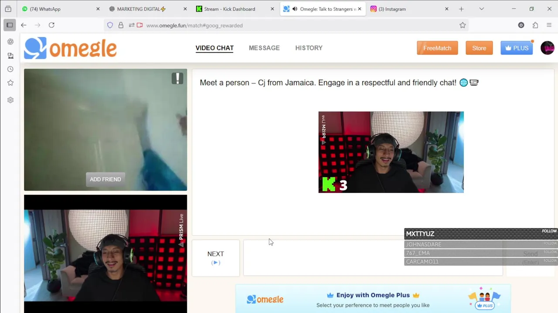Click the ADD FRIEND button
The height and width of the screenshot is (313, 558).
(x=105, y=179)
